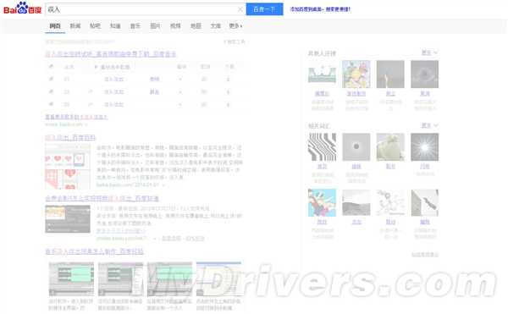
Task: Open the grey disc with dark center thumbnail
Action: click(356, 147)
